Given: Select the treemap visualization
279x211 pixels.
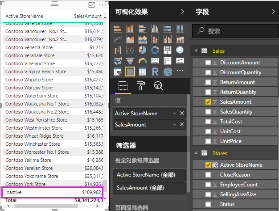Looking at the screenshot, I should point(168,50).
